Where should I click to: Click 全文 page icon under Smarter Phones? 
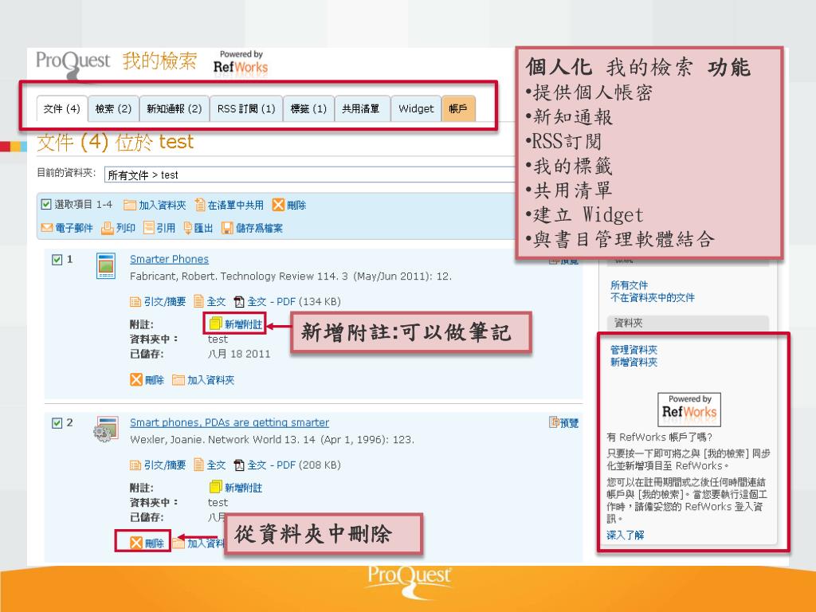(198, 301)
